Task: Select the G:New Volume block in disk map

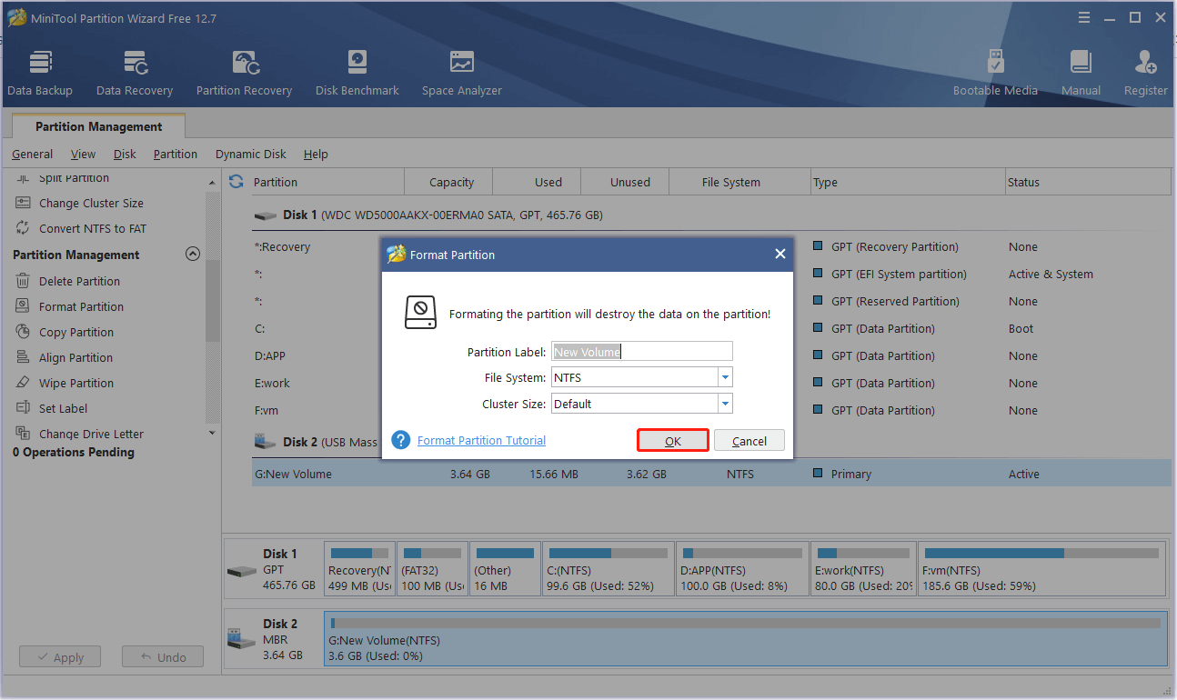Action: [x=745, y=638]
